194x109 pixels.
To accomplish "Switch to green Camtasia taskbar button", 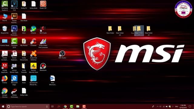I will click(x=72, y=106).
